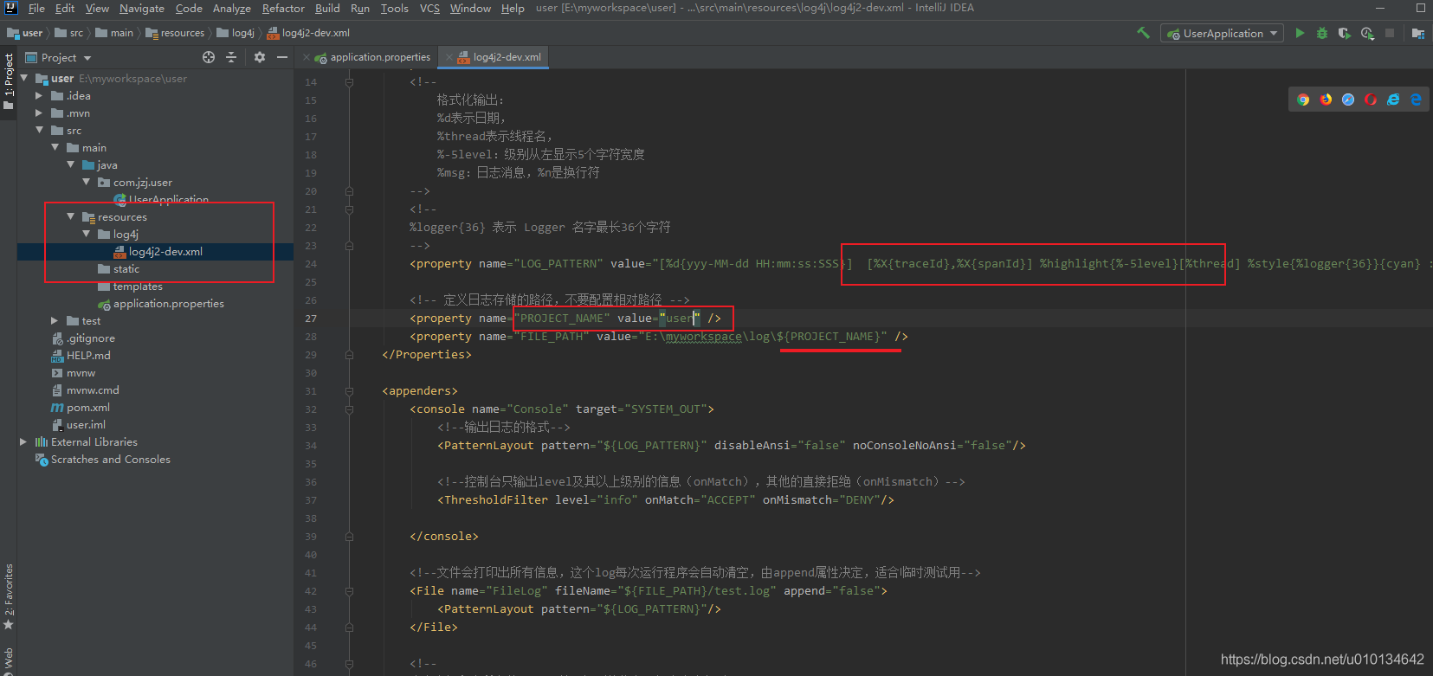Expand the test folder

pyautogui.click(x=55, y=320)
